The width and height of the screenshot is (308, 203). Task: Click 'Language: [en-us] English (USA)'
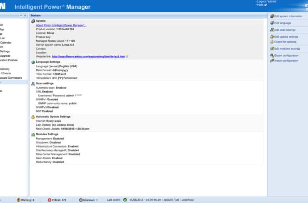(x=56, y=66)
